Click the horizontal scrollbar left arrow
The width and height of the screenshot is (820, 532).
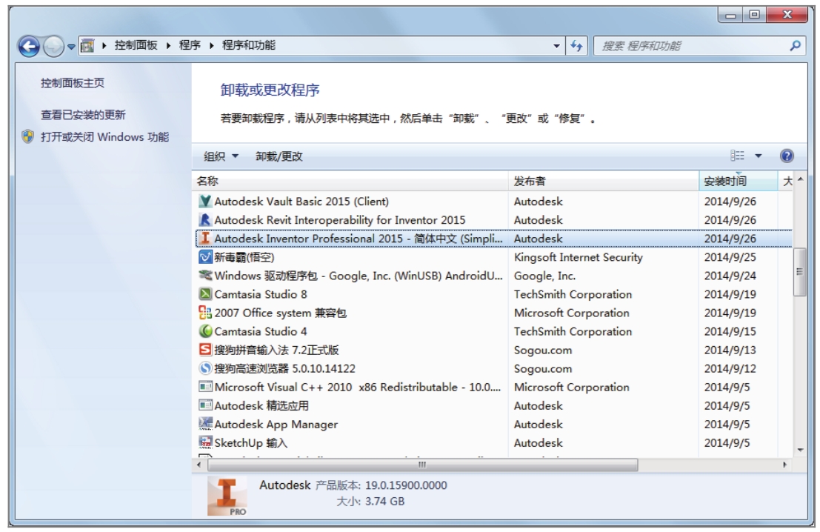199,465
